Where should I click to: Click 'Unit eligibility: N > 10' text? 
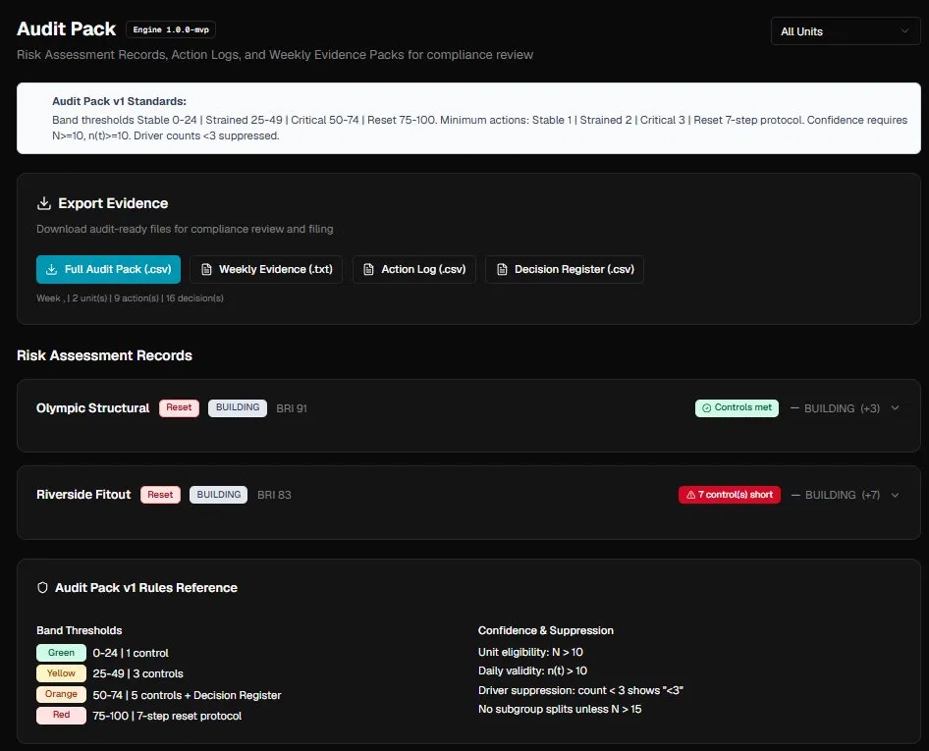[x=530, y=652]
